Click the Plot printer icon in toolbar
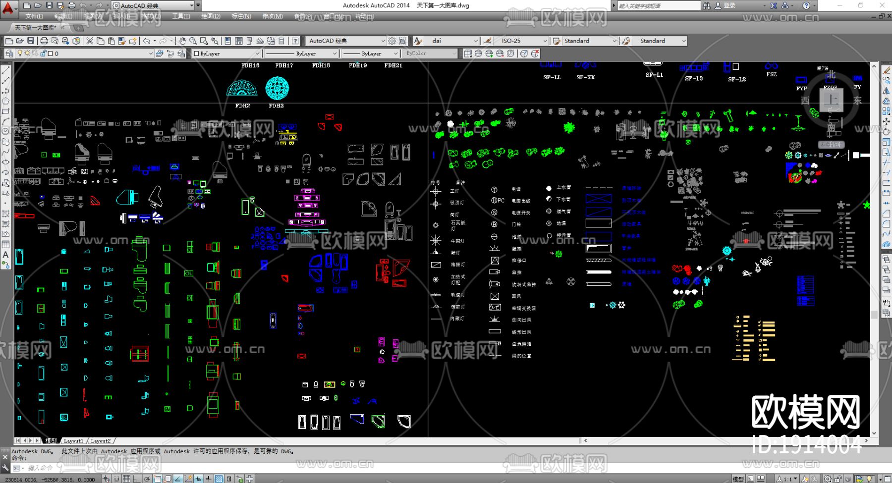The width and height of the screenshot is (892, 483). (44, 41)
